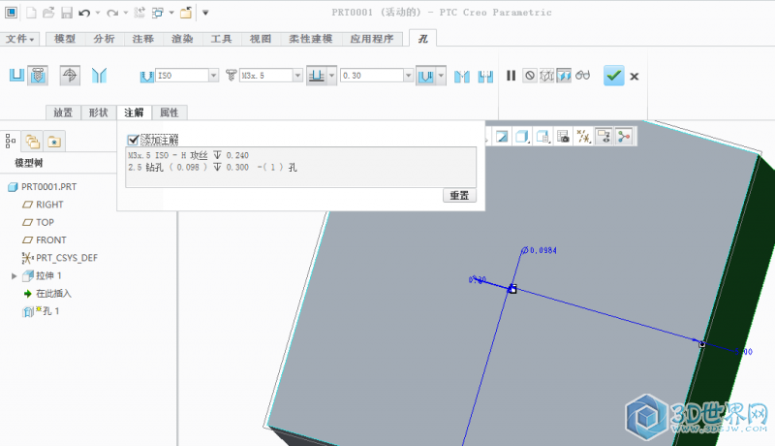Click the Regenerate model icon
Screen dimensions: 775x446
click(x=139, y=13)
